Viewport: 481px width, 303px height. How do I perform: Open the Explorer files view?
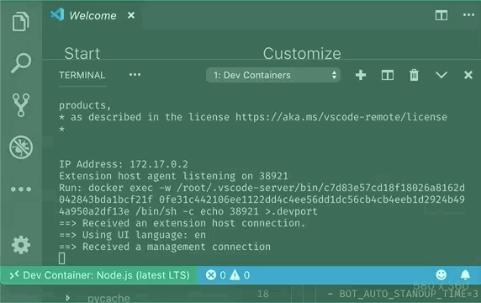(21, 22)
